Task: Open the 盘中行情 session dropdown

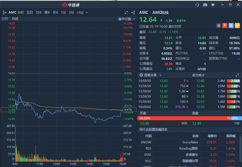Action: pos(127,19)
